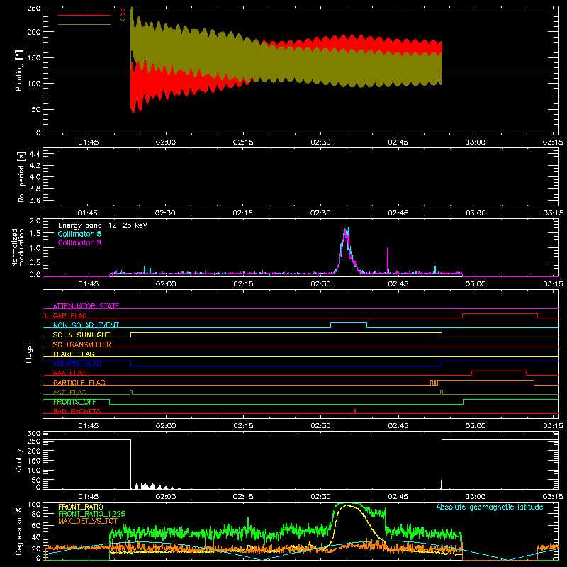Select the dim olive A4Z_FLAG label
Image resolution: width=567 pixels, height=567 pixels.
pos(69,392)
